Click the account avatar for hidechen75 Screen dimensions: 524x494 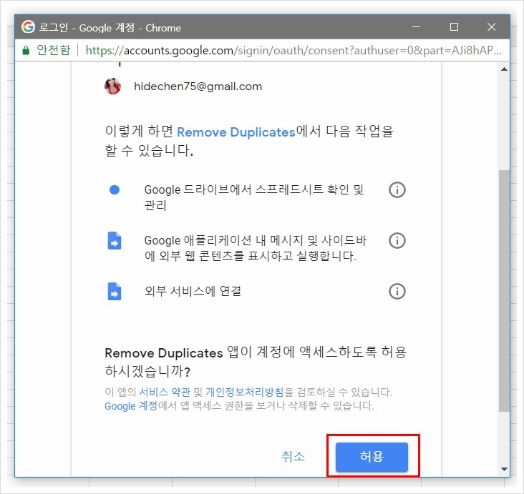[112, 86]
